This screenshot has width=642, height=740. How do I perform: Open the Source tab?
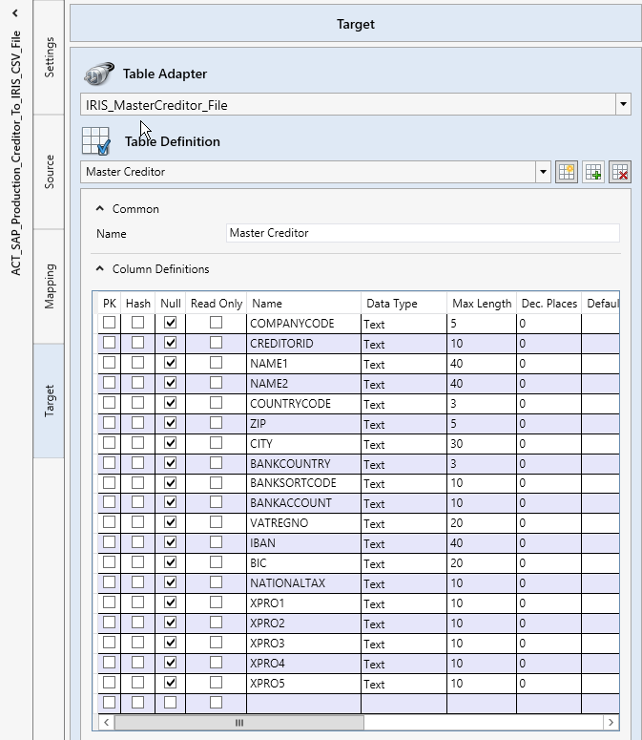50,172
